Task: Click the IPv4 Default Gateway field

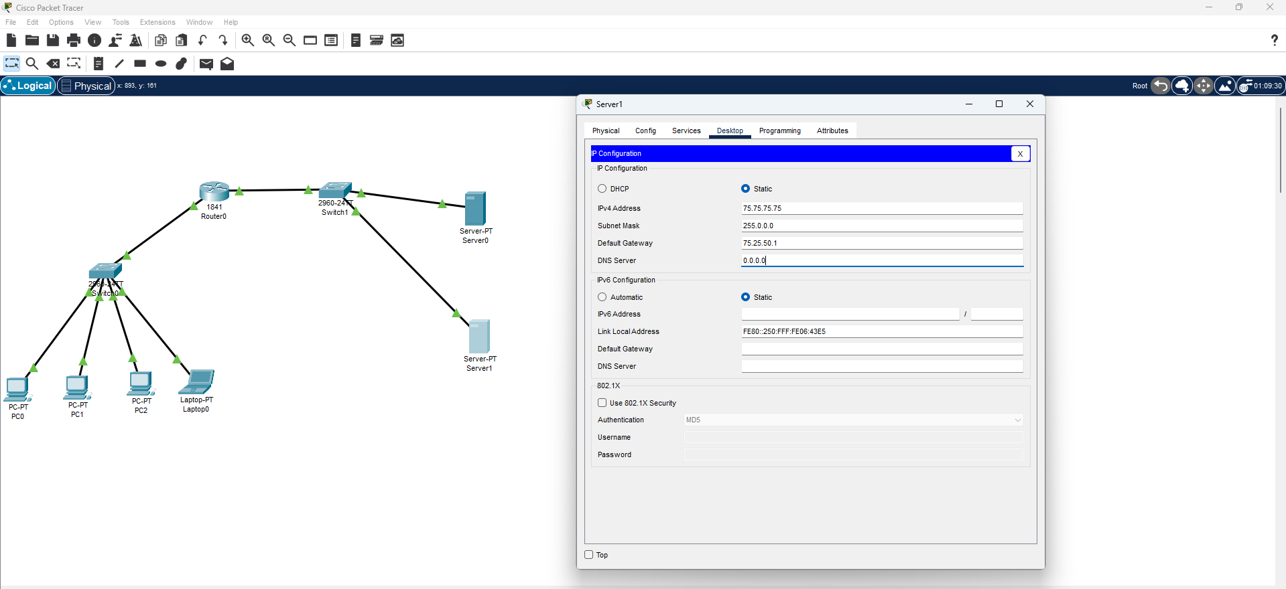Action: coord(882,243)
